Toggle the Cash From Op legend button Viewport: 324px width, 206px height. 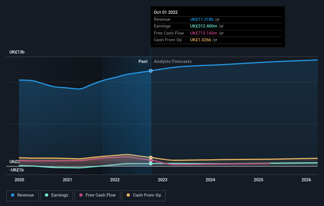pyautogui.click(x=144, y=195)
